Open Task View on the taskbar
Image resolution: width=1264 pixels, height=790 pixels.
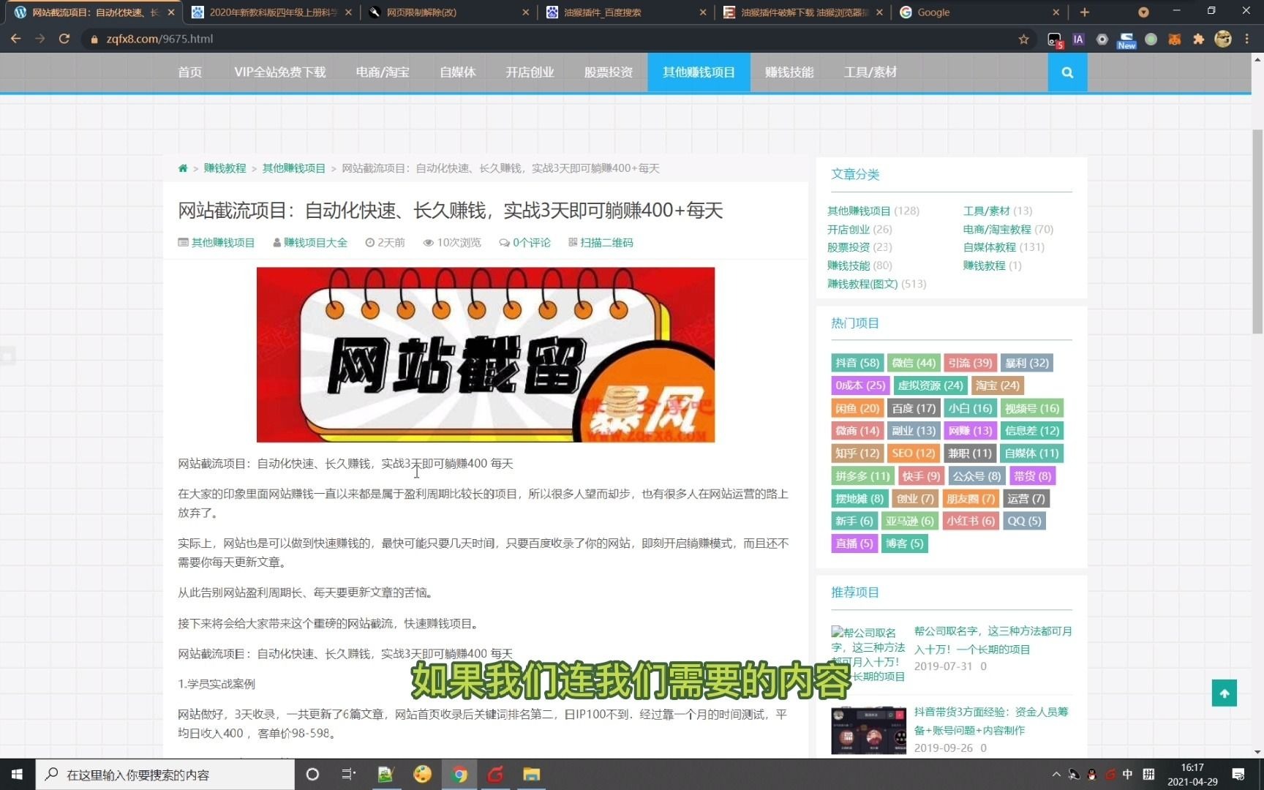[348, 774]
